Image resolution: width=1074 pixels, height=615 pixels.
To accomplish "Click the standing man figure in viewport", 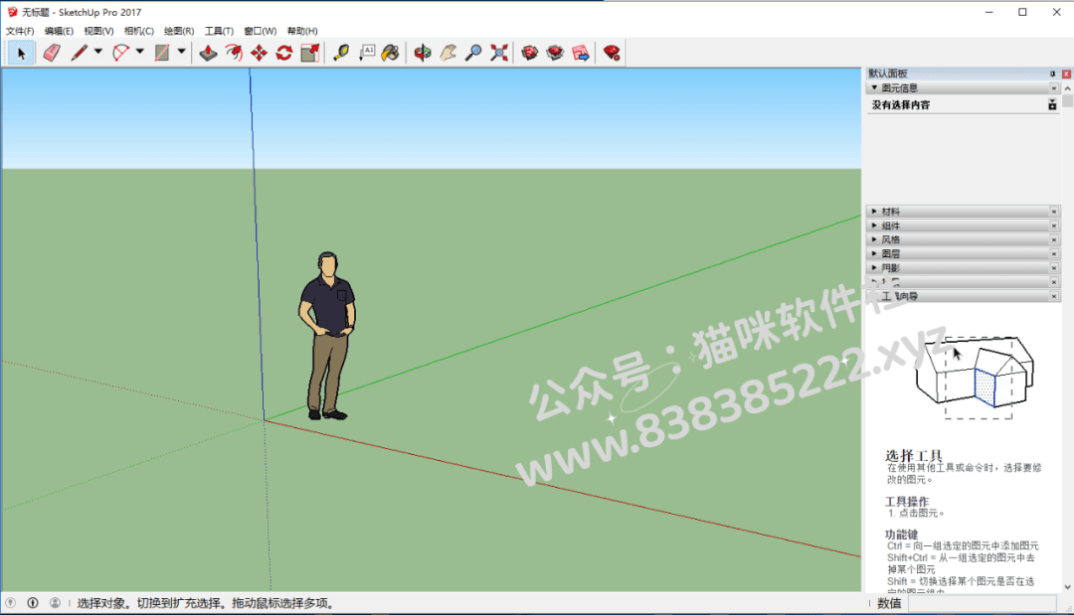I will [327, 335].
